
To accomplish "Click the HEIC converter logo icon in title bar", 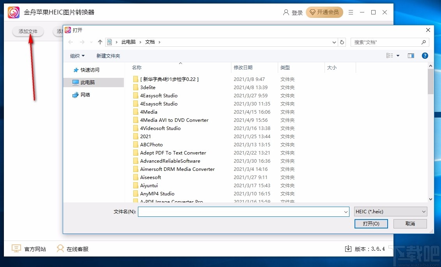I will tap(13, 12).
